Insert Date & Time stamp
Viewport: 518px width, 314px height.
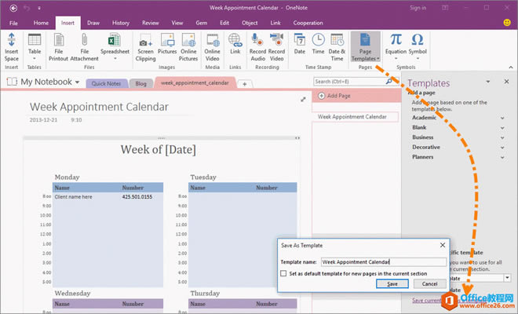337,47
